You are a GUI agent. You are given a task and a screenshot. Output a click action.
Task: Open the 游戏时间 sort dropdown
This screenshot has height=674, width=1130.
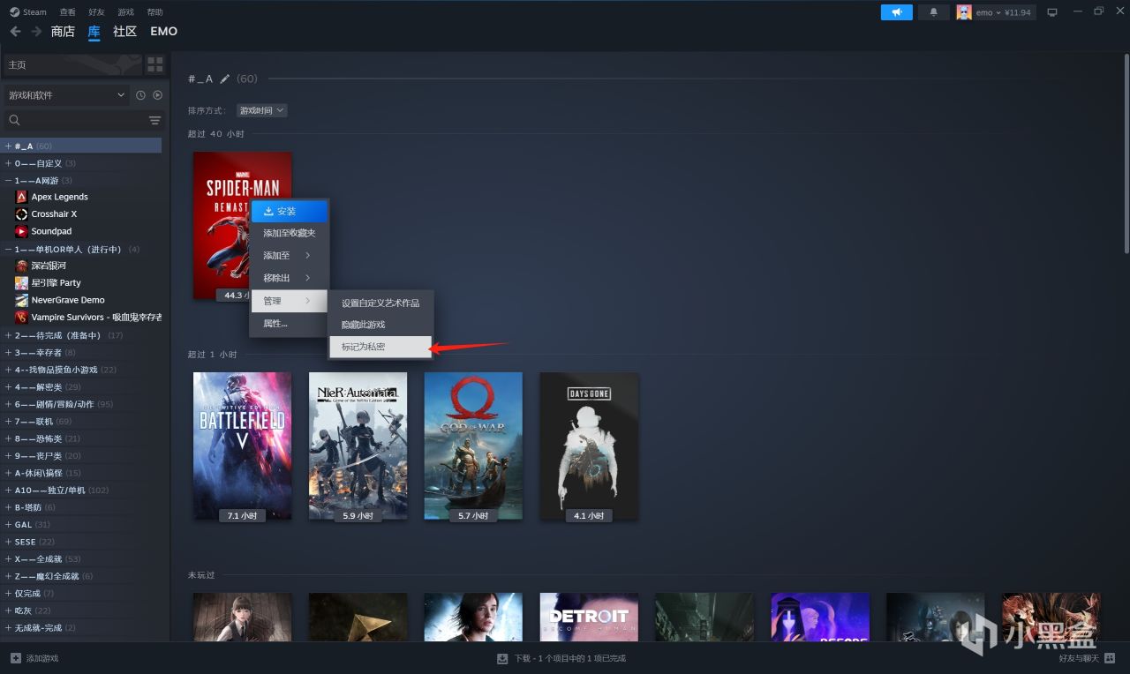pyautogui.click(x=261, y=110)
